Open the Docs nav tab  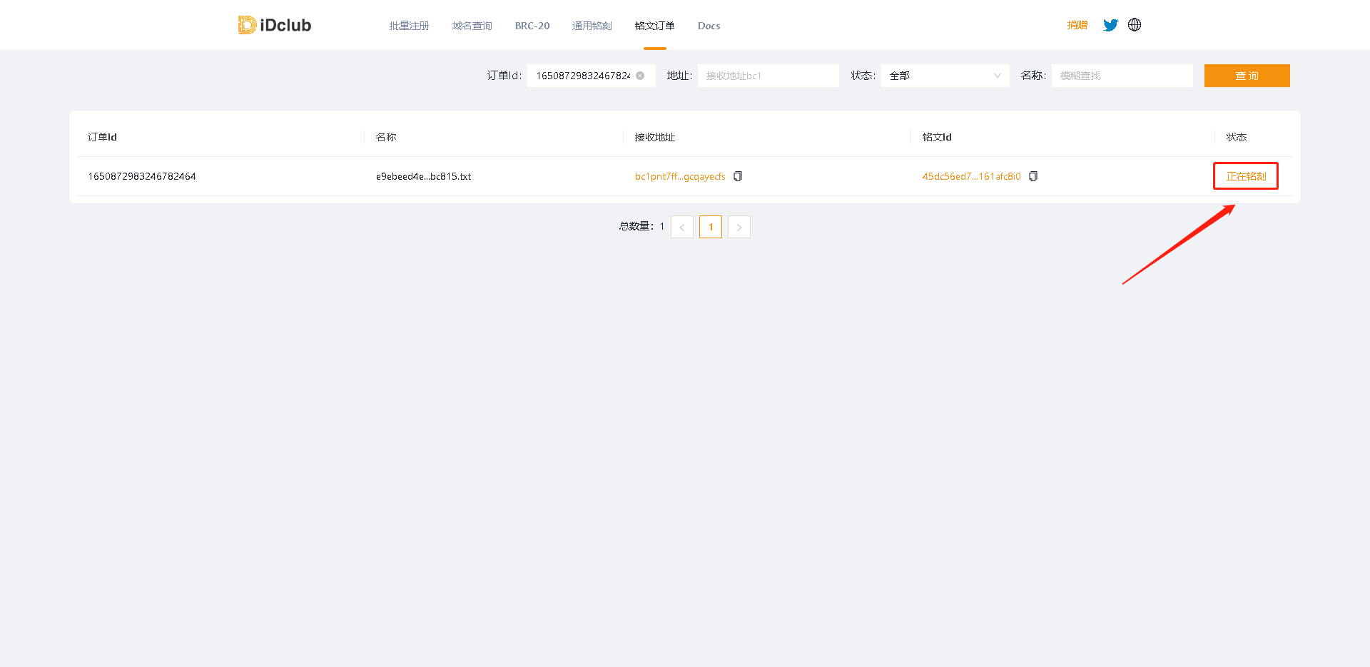click(x=709, y=26)
